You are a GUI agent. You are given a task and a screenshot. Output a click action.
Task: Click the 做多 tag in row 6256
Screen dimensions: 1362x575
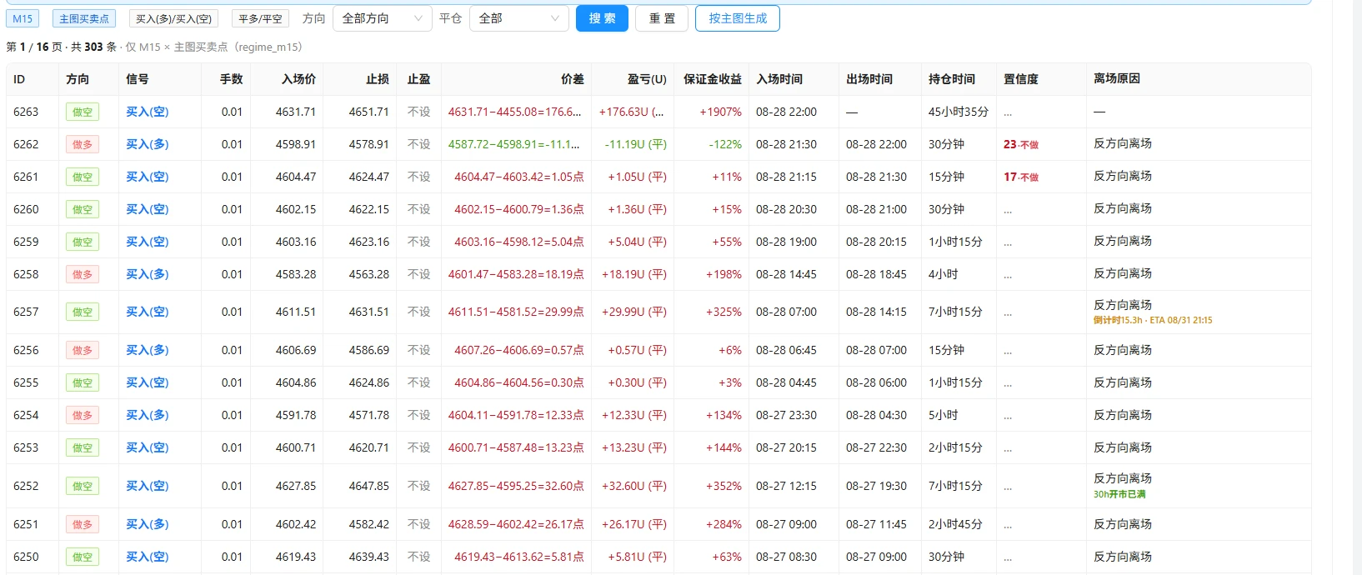(x=83, y=350)
